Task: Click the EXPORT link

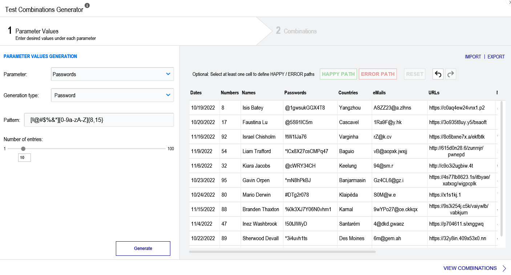Action: [x=496, y=57]
